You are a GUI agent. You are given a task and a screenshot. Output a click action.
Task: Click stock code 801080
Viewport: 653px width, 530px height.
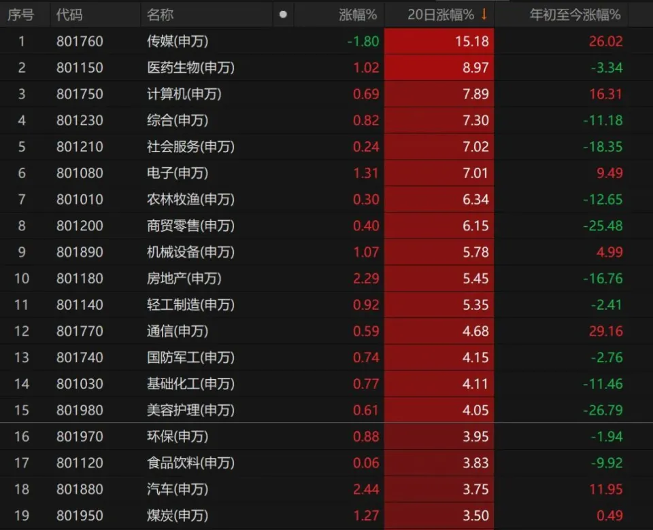(80, 173)
